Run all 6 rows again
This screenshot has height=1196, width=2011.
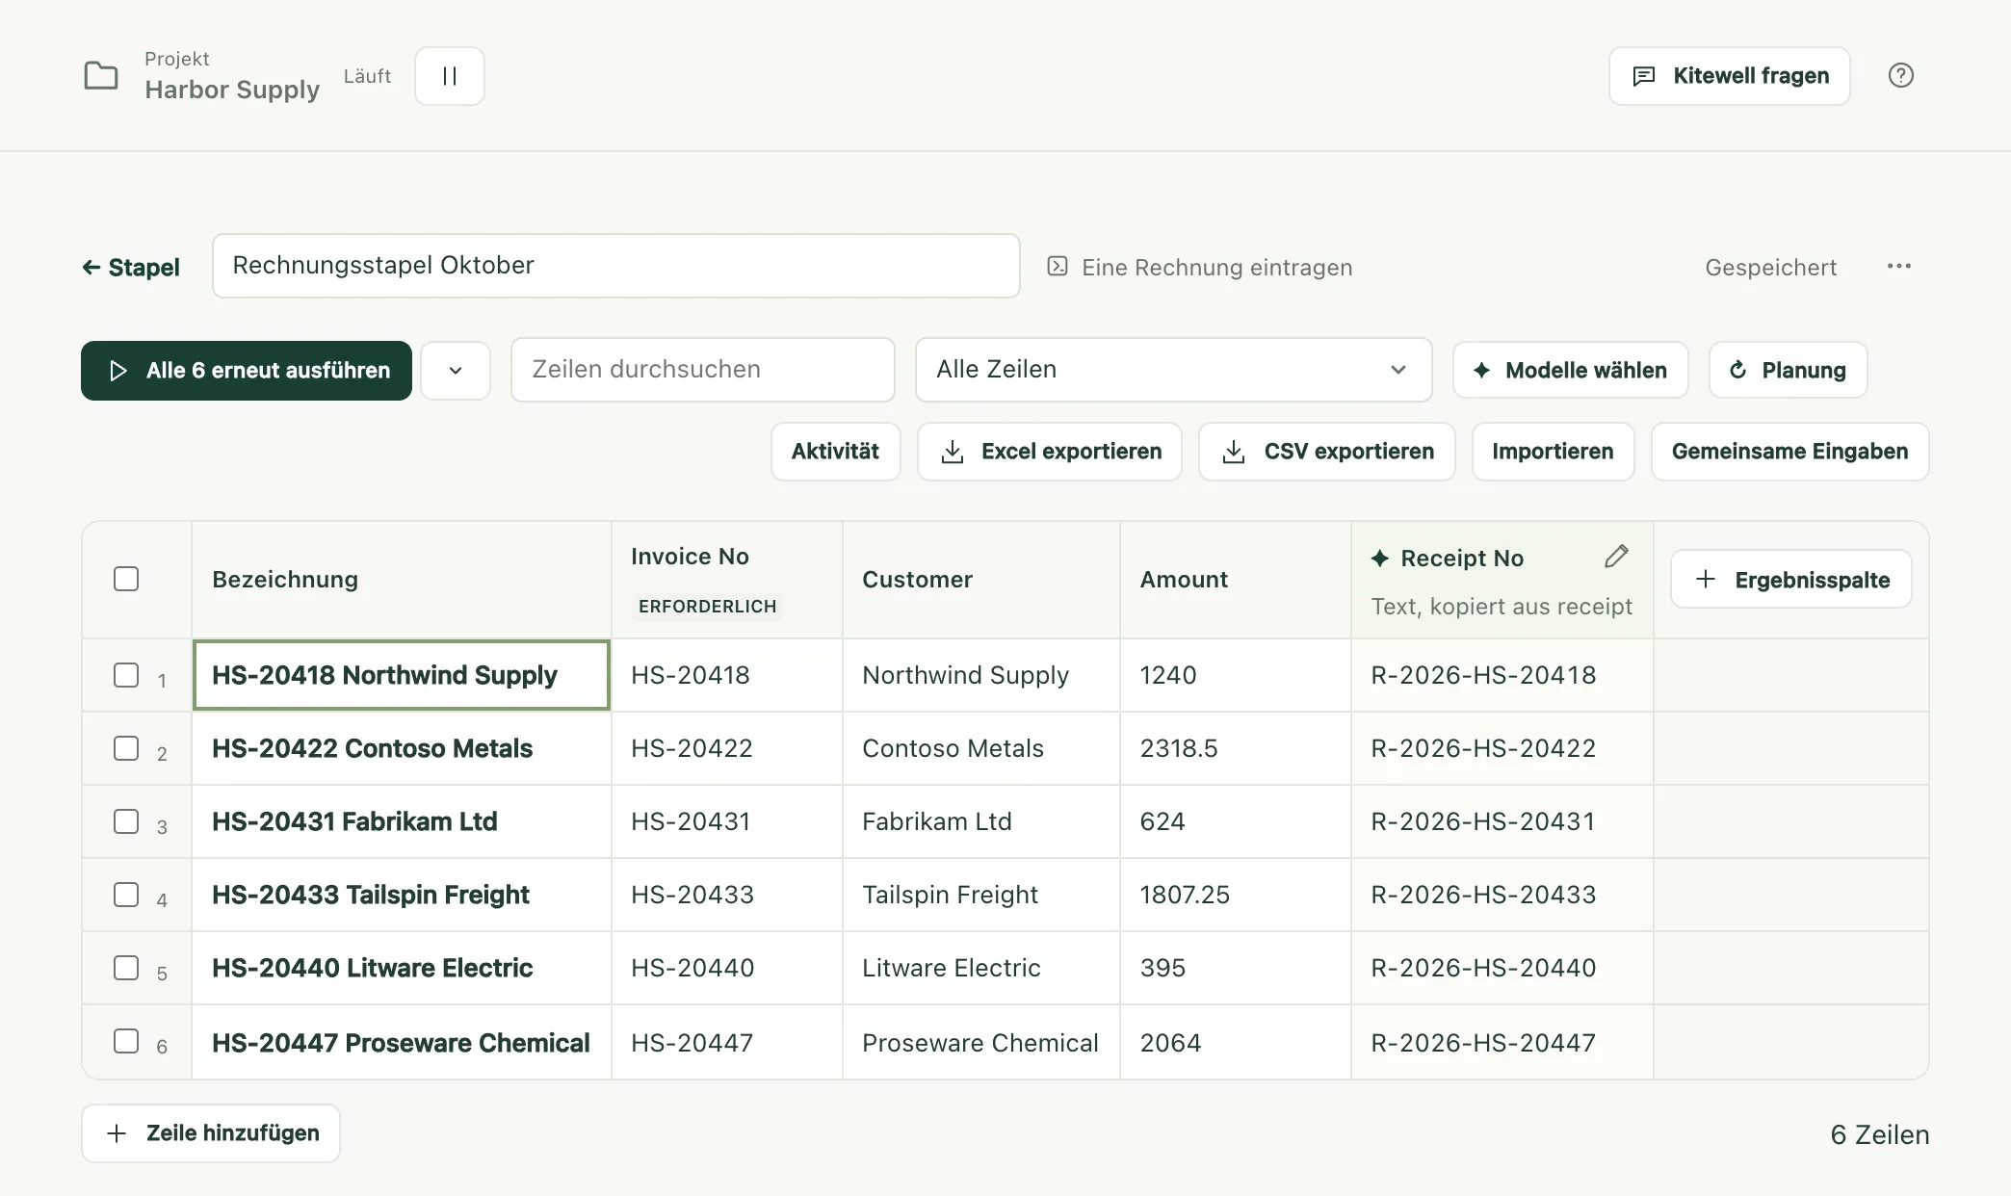click(x=247, y=371)
